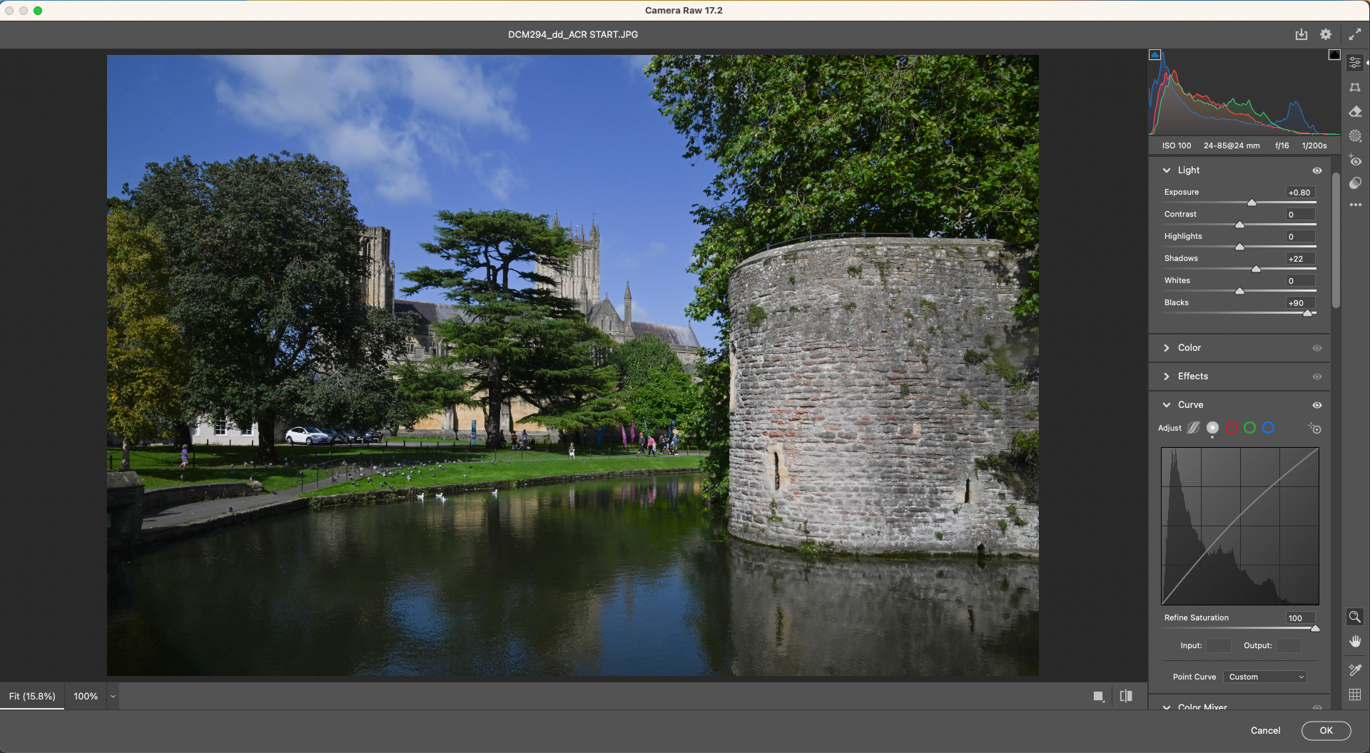Click the Contrast slider handle

1239,225
